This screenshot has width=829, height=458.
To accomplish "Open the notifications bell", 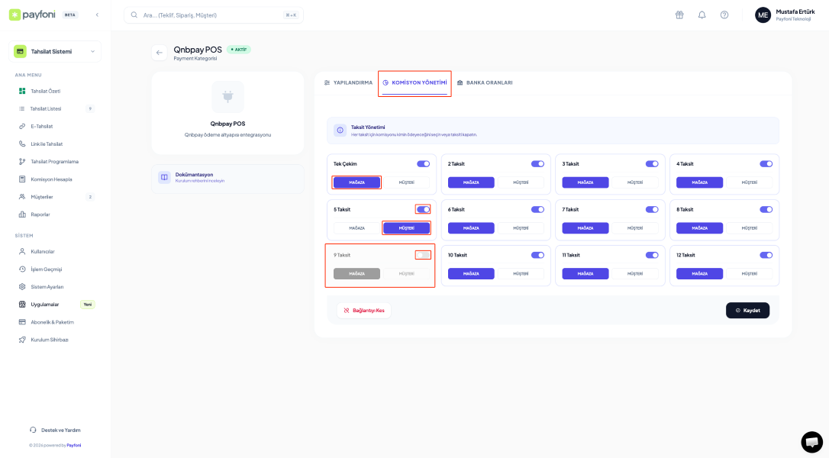I will 702,15.
